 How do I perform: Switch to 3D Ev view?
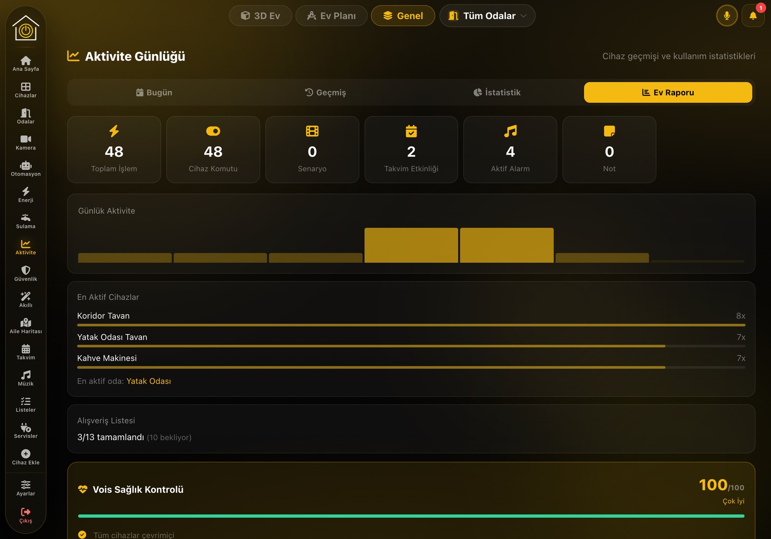tap(260, 16)
